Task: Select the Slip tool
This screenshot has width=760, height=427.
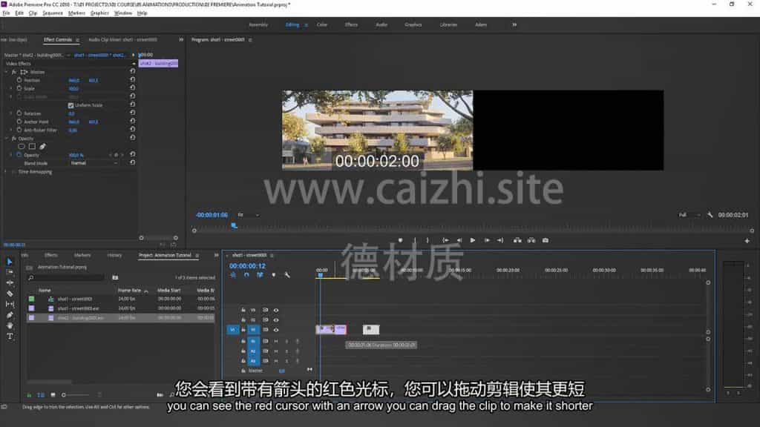Action: pos(10,304)
